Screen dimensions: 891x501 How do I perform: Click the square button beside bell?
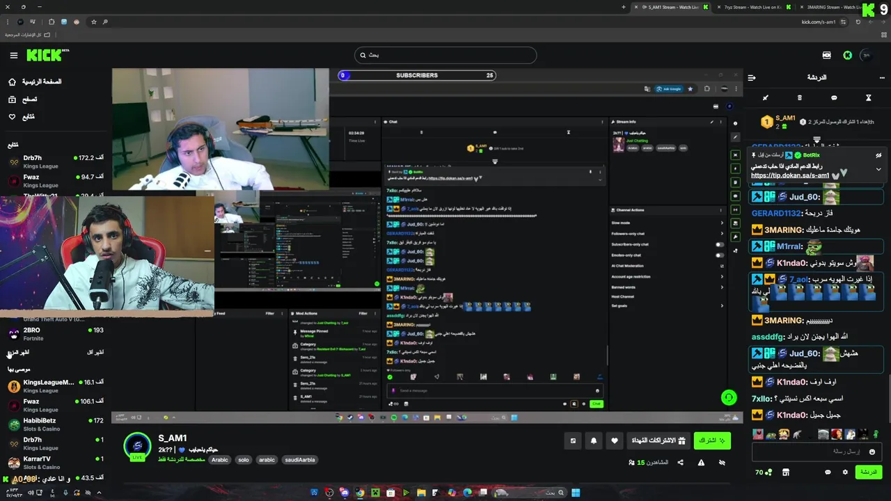[x=573, y=440]
